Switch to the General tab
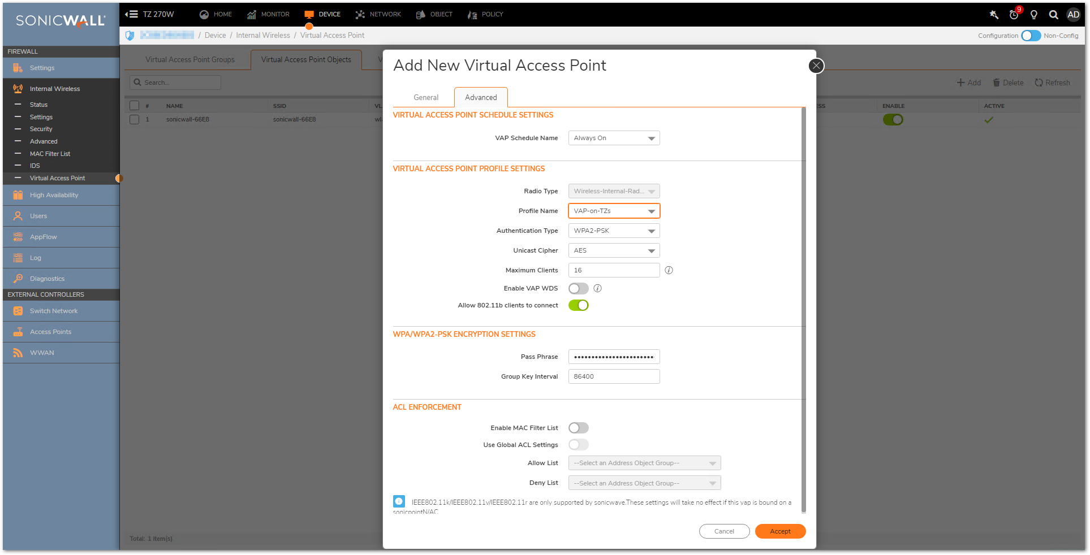The width and height of the screenshot is (1090, 555). (425, 97)
